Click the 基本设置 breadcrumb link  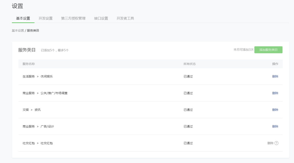pyautogui.click(x=18, y=30)
